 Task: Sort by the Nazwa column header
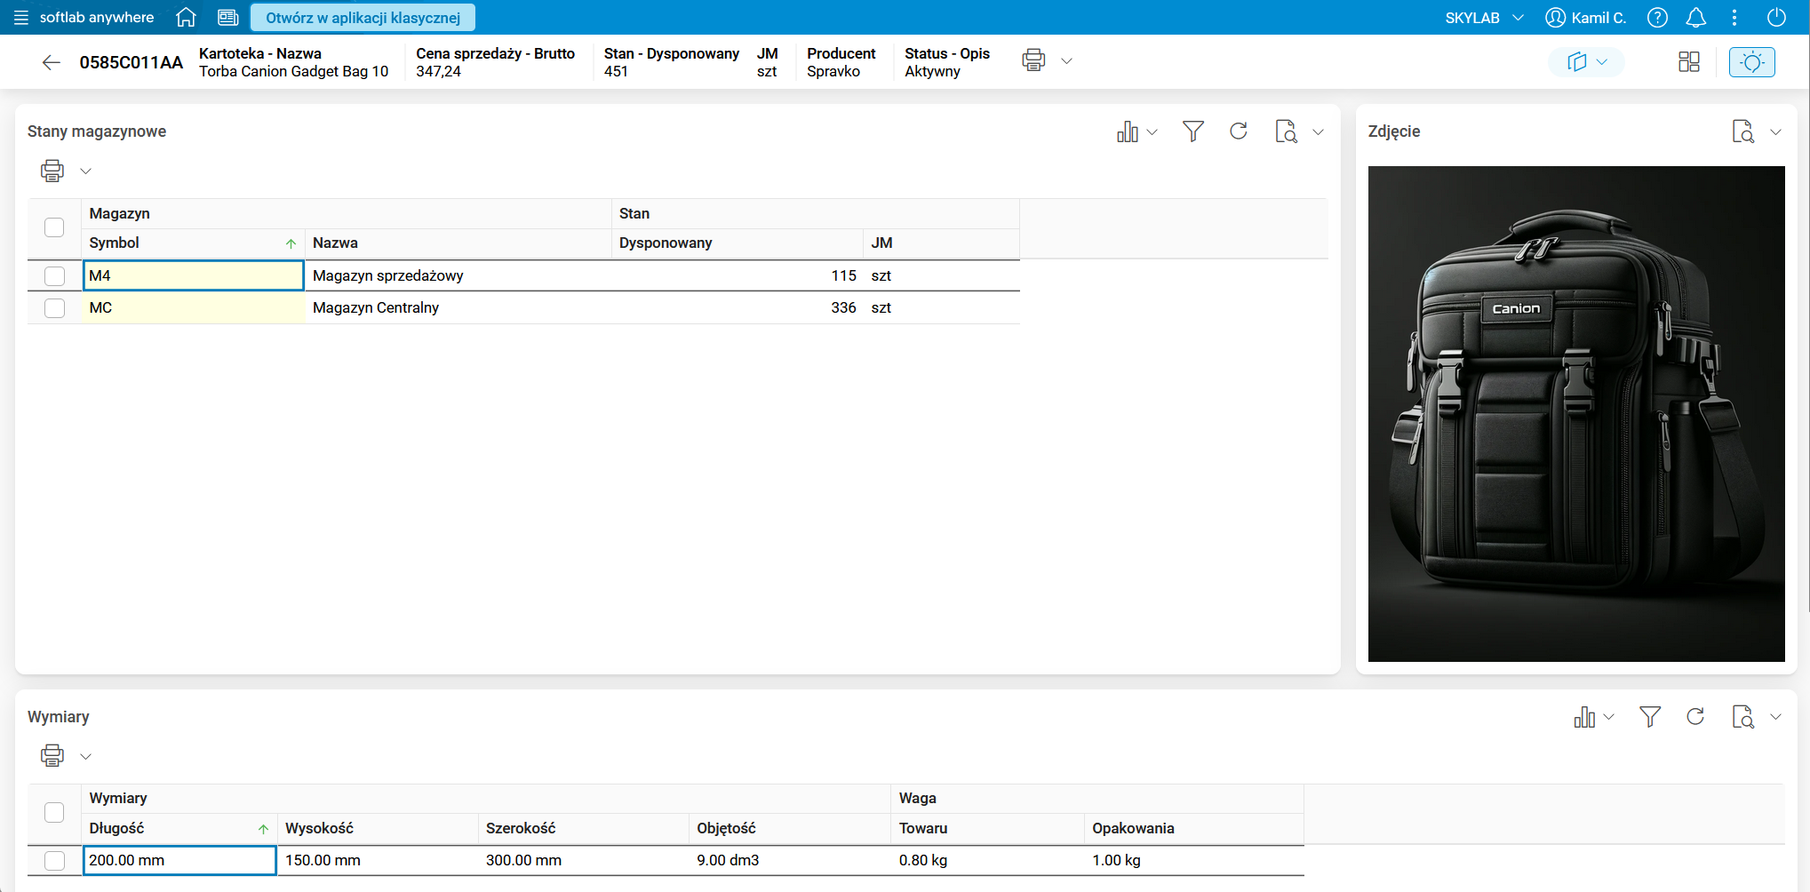pos(458,243)
